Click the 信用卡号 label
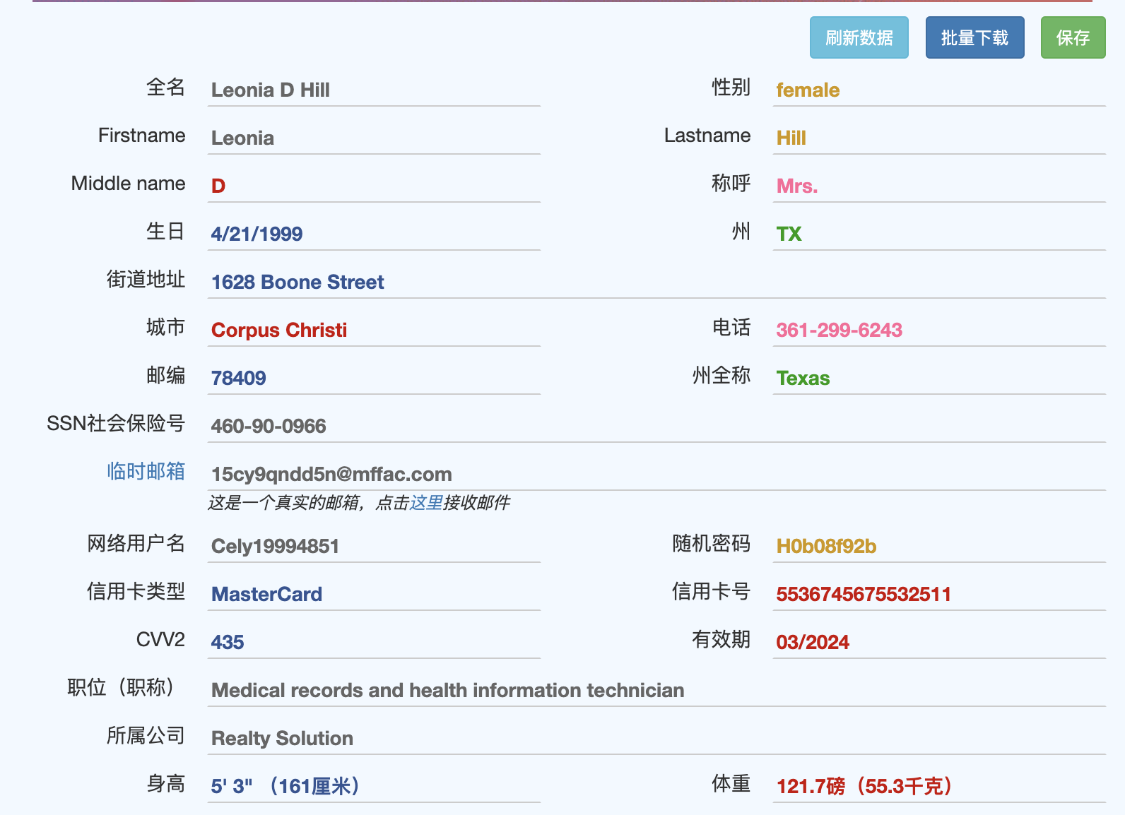Screen dimensions: 1125x815 pos(711,591)
